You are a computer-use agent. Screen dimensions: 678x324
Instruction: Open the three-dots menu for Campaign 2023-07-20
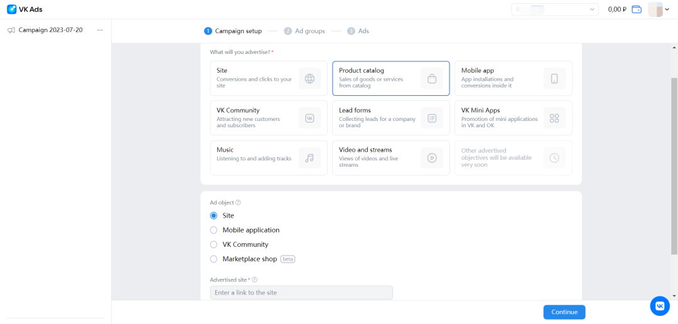[100, 30]
